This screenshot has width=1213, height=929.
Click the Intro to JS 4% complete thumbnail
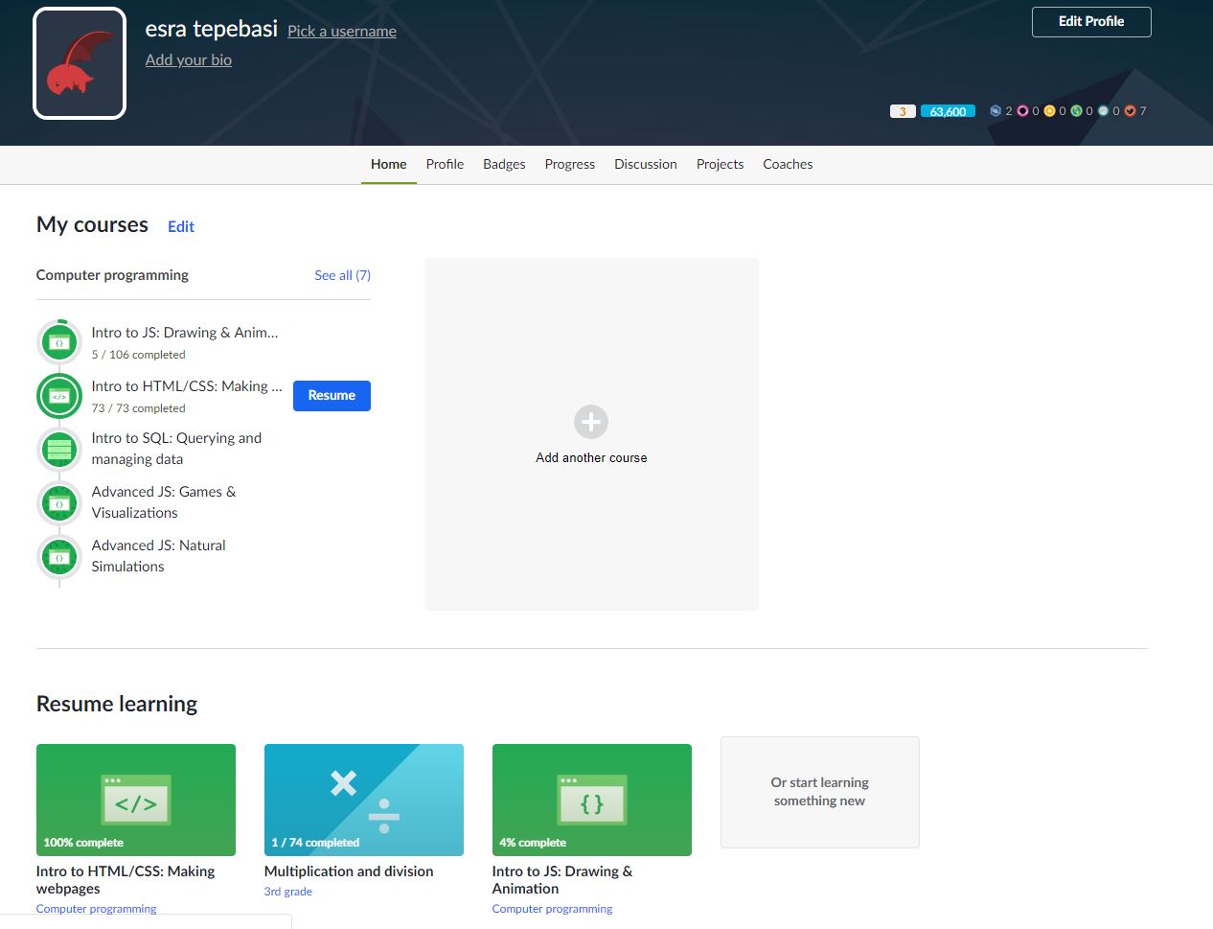(x=592, y=800)
